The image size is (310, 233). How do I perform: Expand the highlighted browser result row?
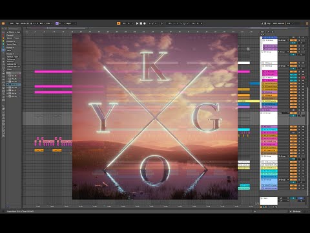tap(7, 85)
